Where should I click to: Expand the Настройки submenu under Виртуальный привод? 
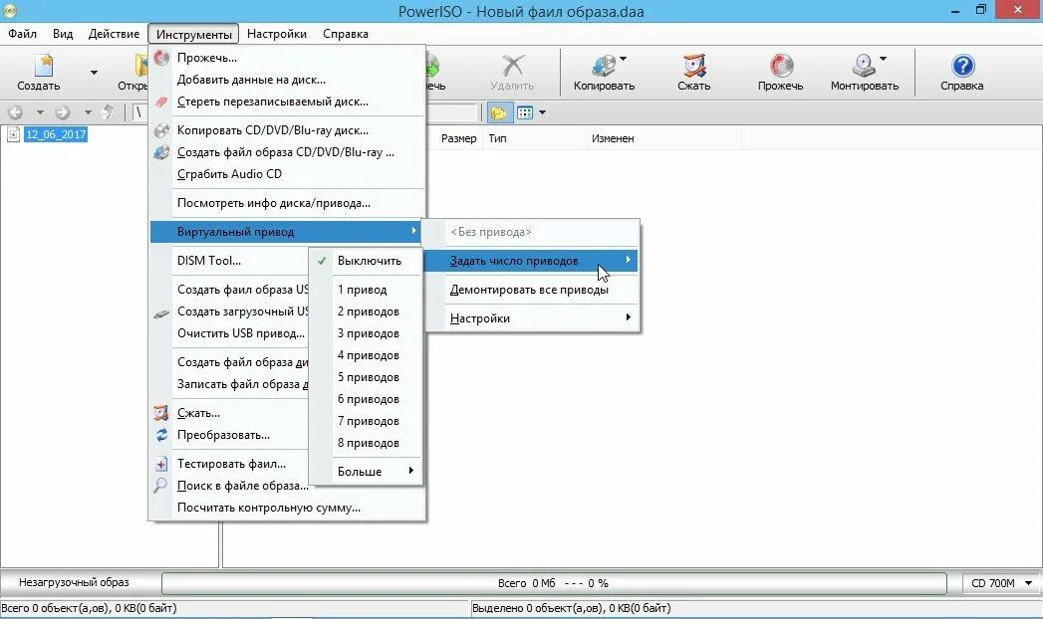[x=531, y=318]
